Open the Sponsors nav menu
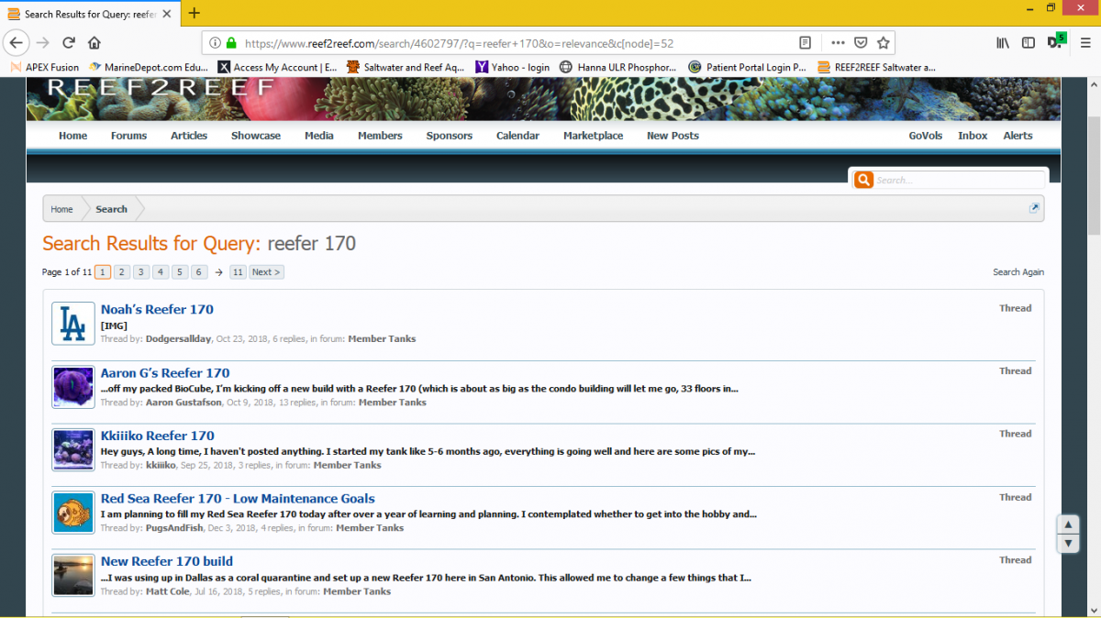Viewport: 1101px width, 618px height. pyautogui.click(x=450, y=136)
